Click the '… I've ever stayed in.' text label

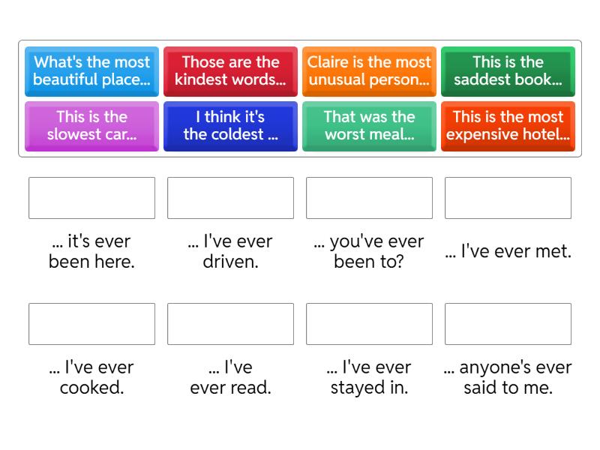point(369,377)
